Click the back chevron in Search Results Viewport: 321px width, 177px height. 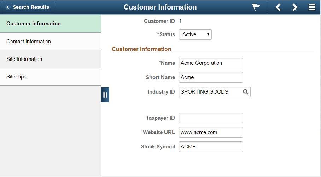[x=8, y=7]
